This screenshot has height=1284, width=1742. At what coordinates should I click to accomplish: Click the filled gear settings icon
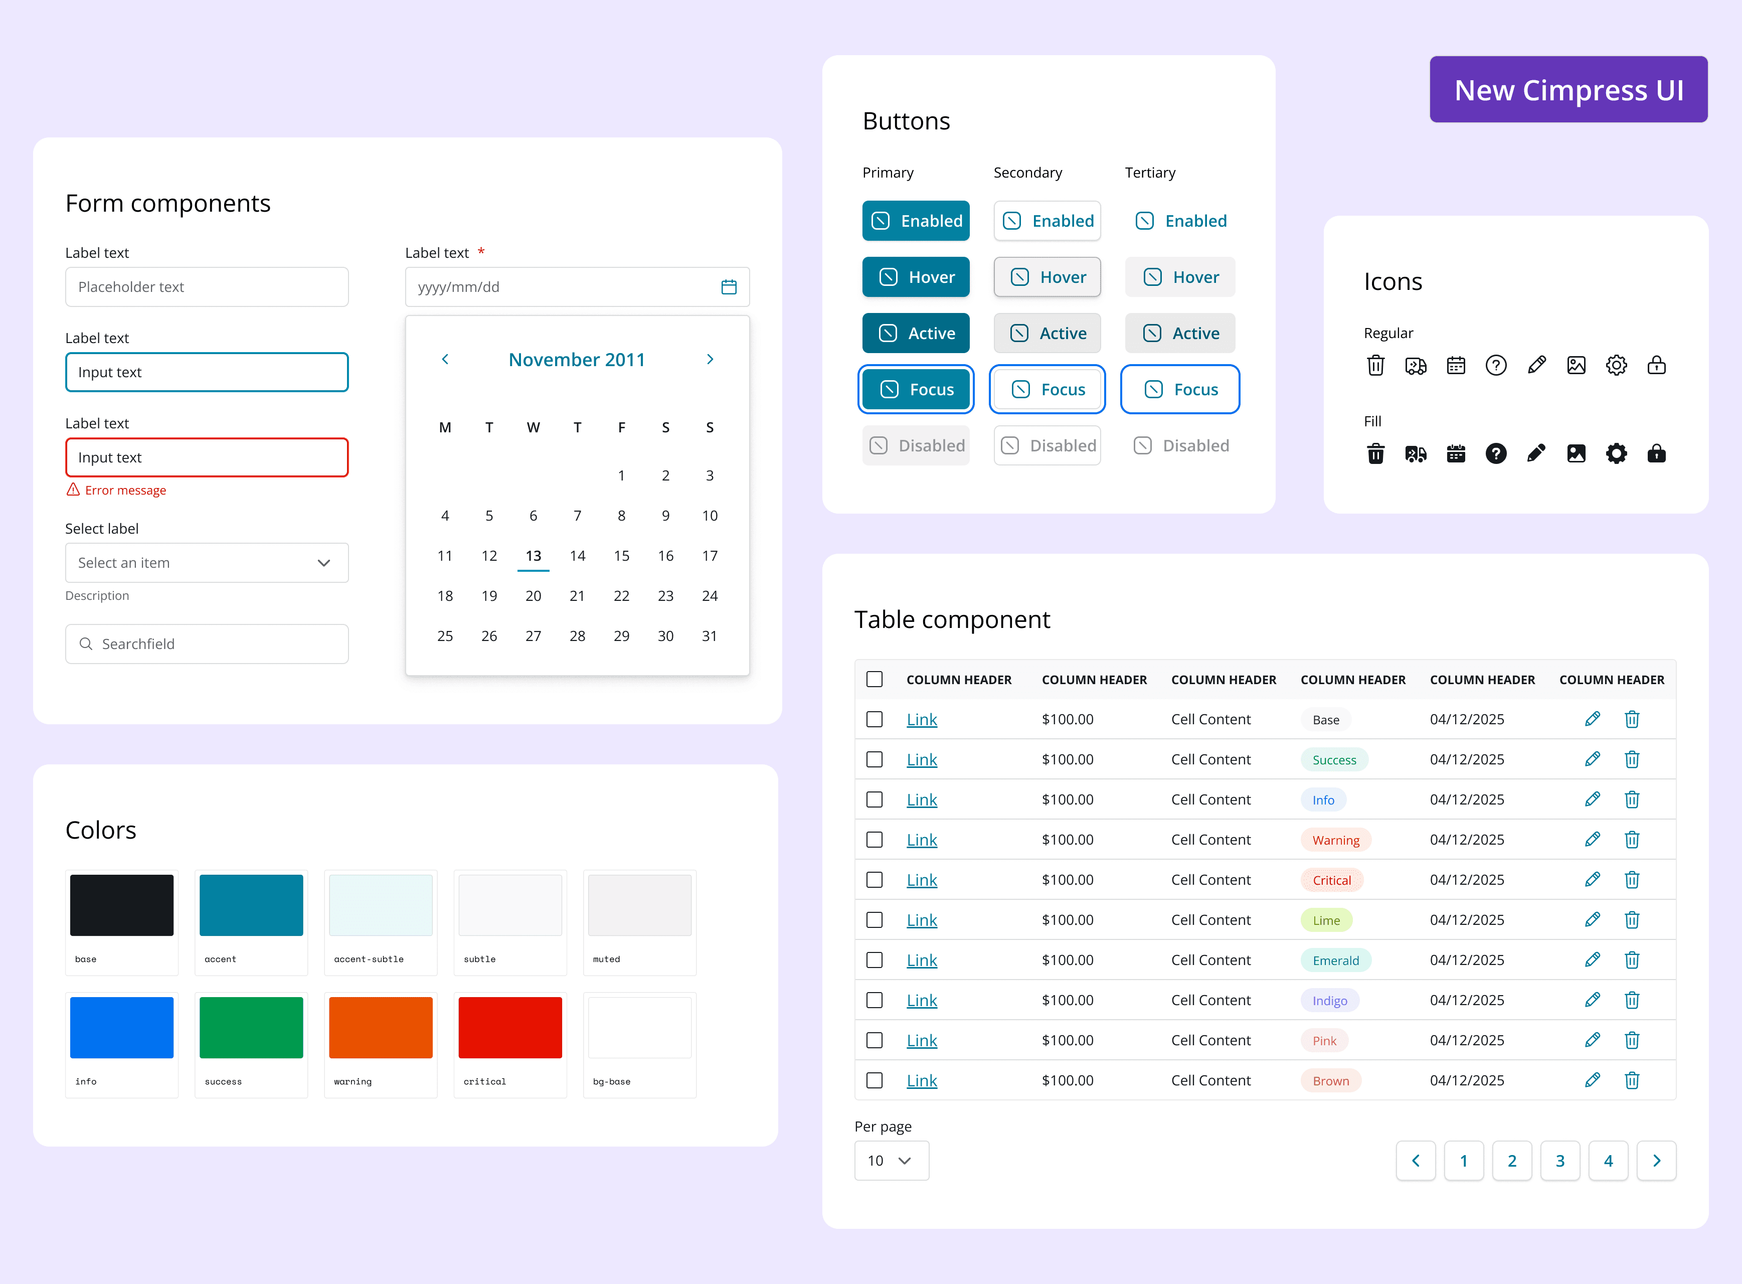pyautogui.click(x=1616, y=453)
